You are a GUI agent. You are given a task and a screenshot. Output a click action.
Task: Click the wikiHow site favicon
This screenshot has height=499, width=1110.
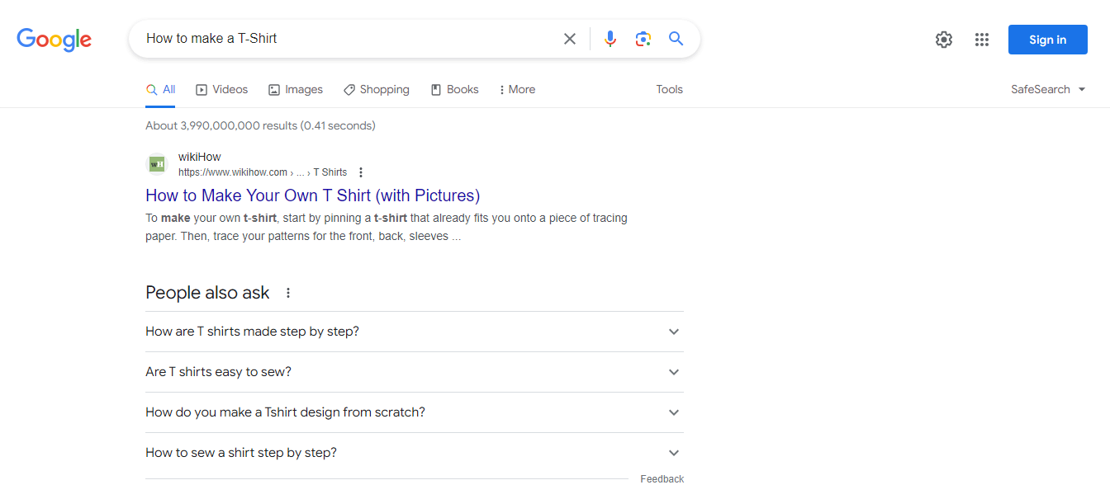tap(157, 163)
